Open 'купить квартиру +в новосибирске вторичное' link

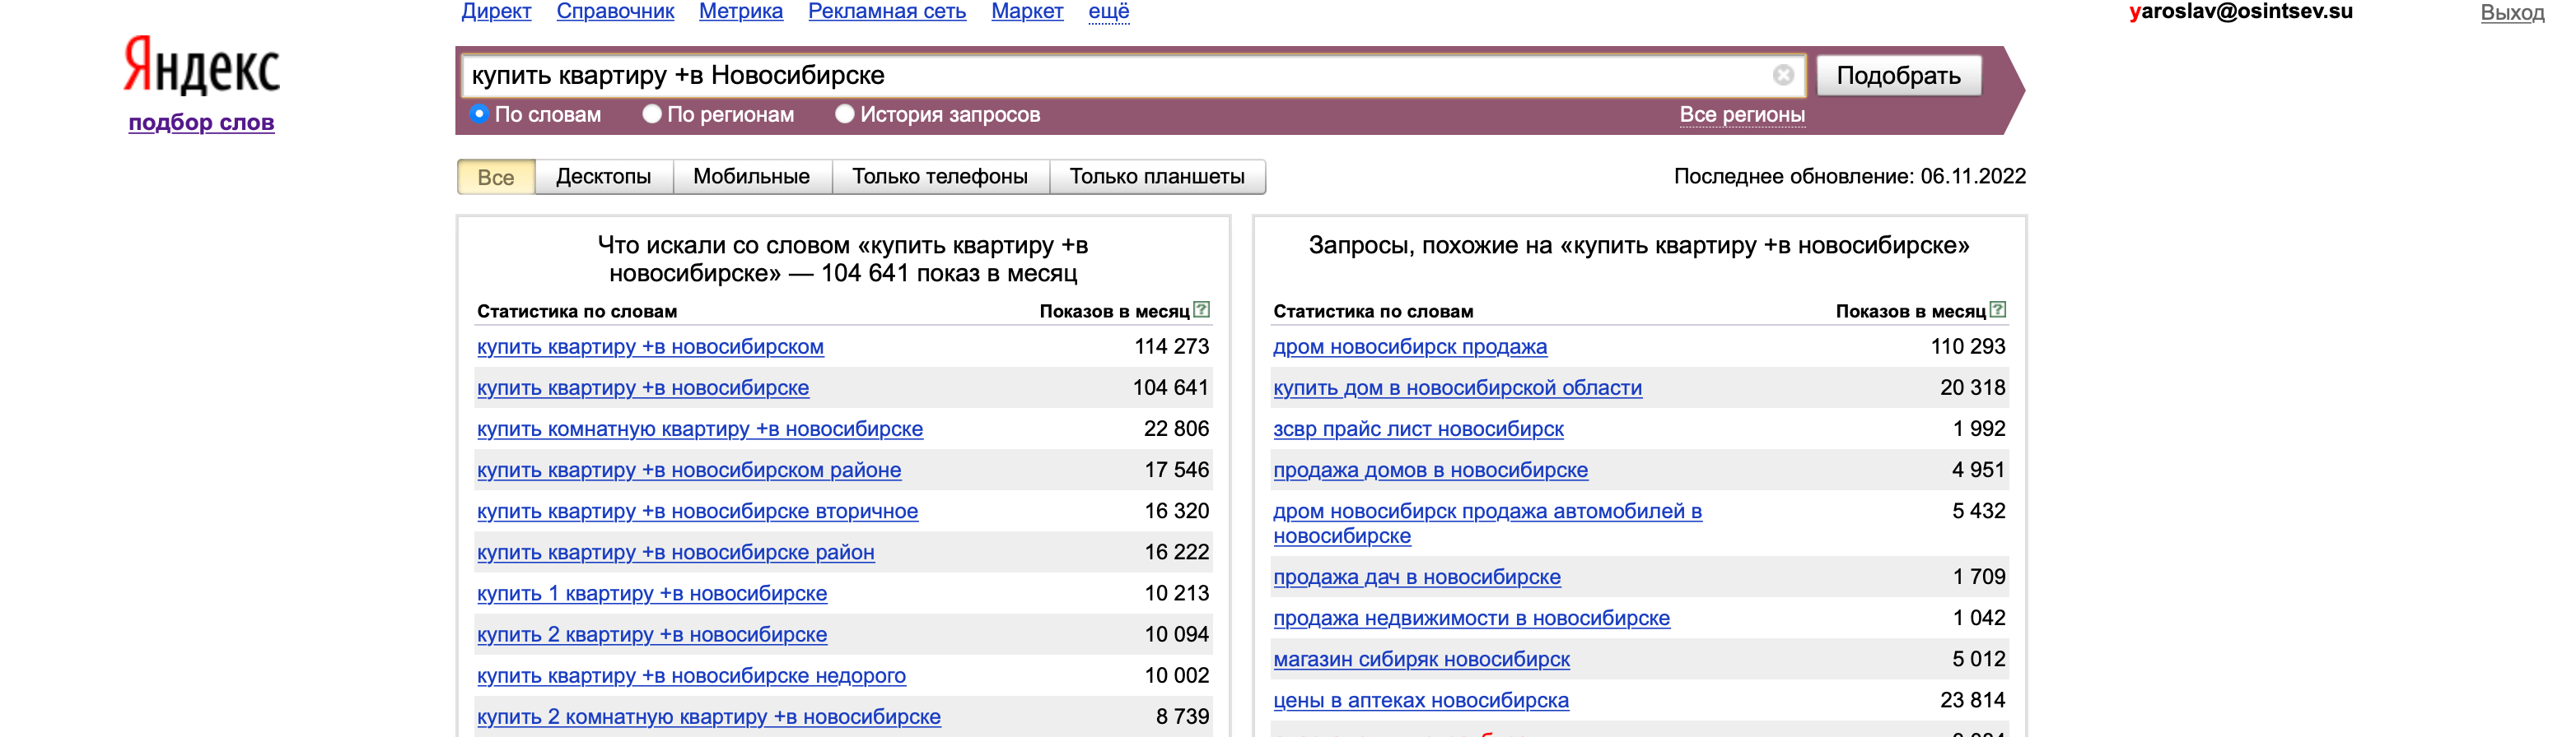click(x=697, y=512)
